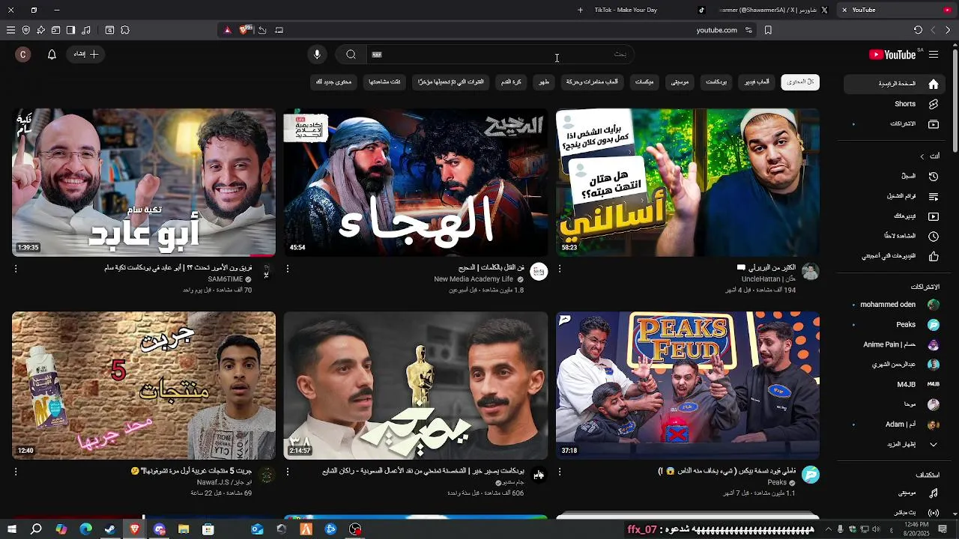Open the SAM6TIME channel name link
959x539 pixels.
pos(226,279)
